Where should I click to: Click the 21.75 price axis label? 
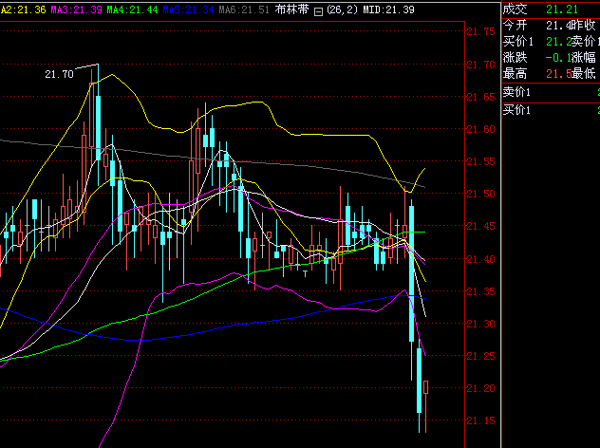(x=480, y=31)
